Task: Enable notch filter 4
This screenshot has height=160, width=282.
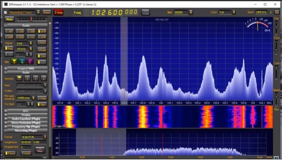Action: point(44,78)
